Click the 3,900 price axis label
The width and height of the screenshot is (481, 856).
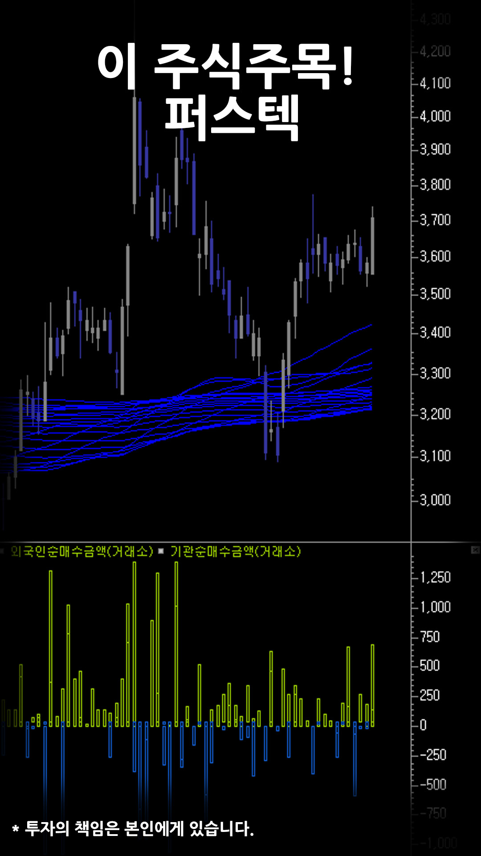click(435, 149)
